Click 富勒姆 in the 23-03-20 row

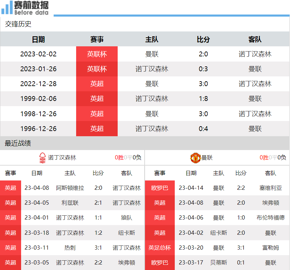(x=271, y=248)
